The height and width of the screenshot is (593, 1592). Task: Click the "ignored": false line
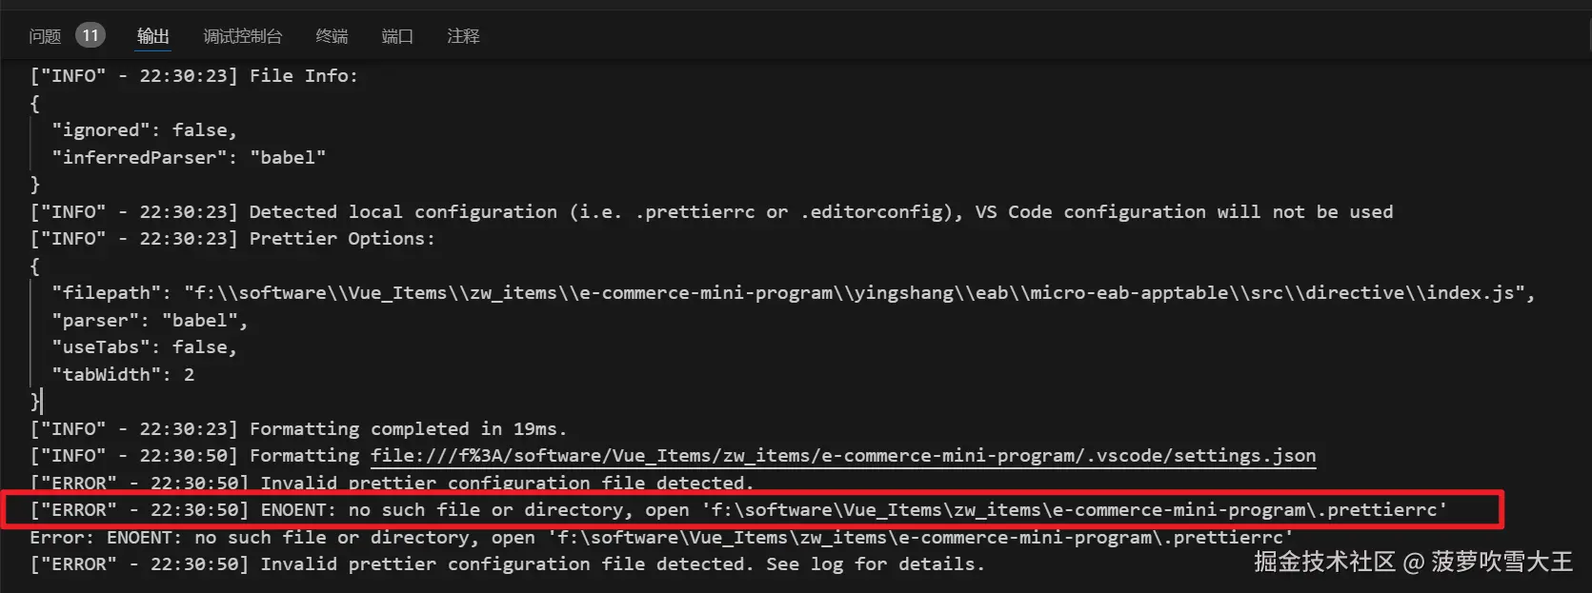click(145, 130)
